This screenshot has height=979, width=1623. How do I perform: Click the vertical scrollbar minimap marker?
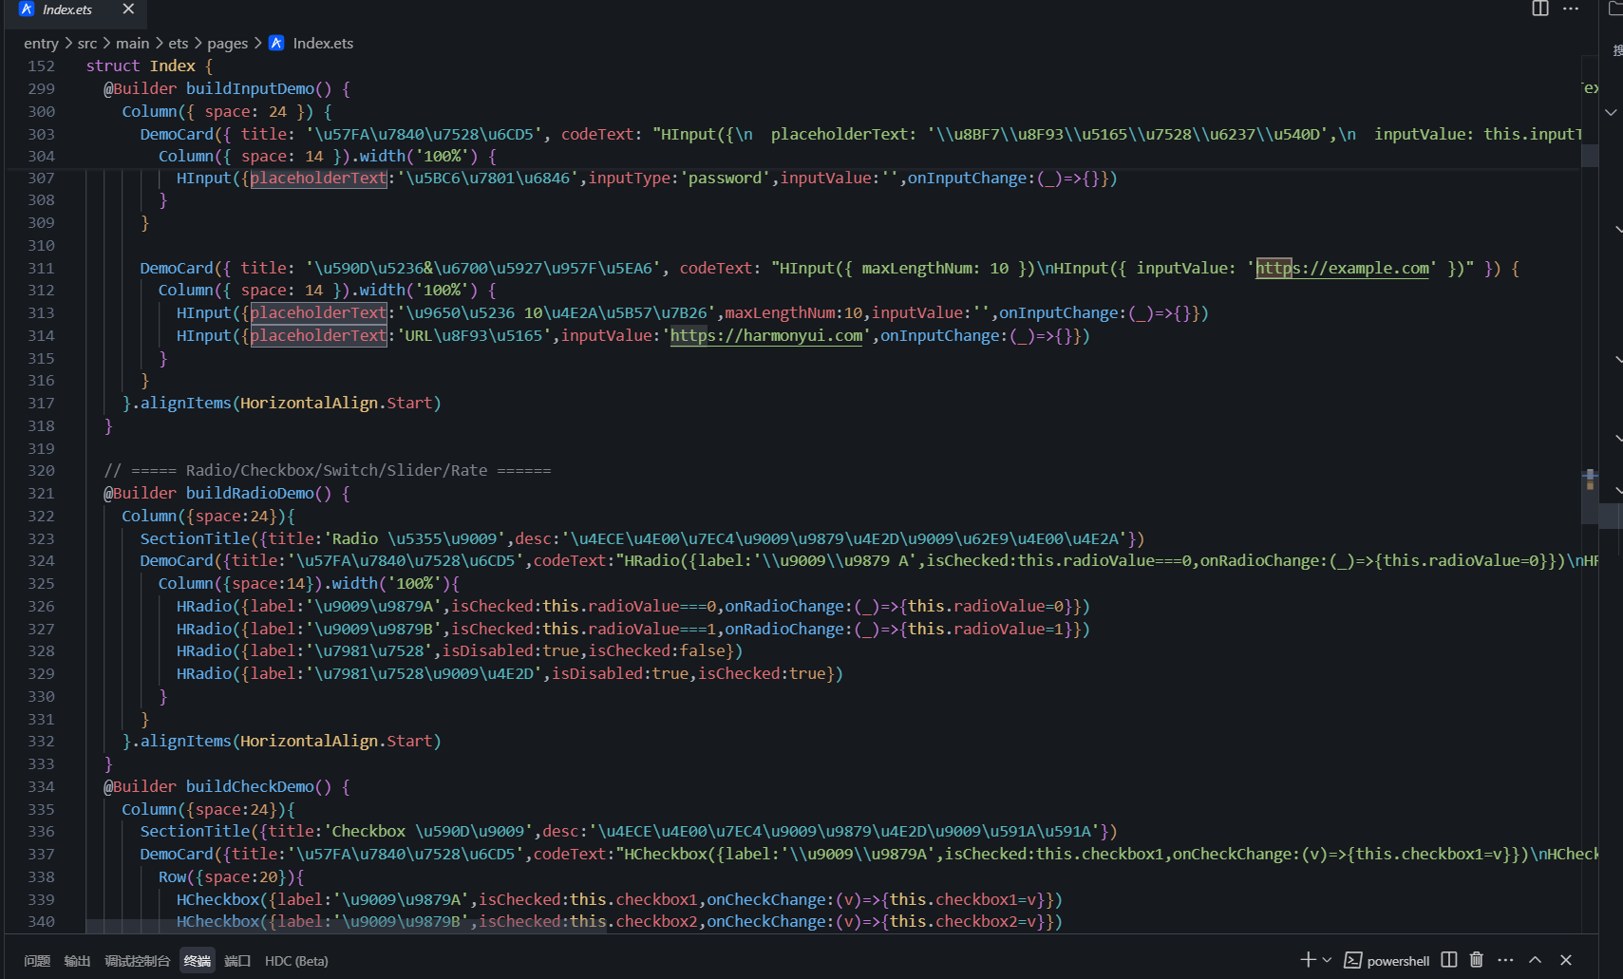point(1590,479)
